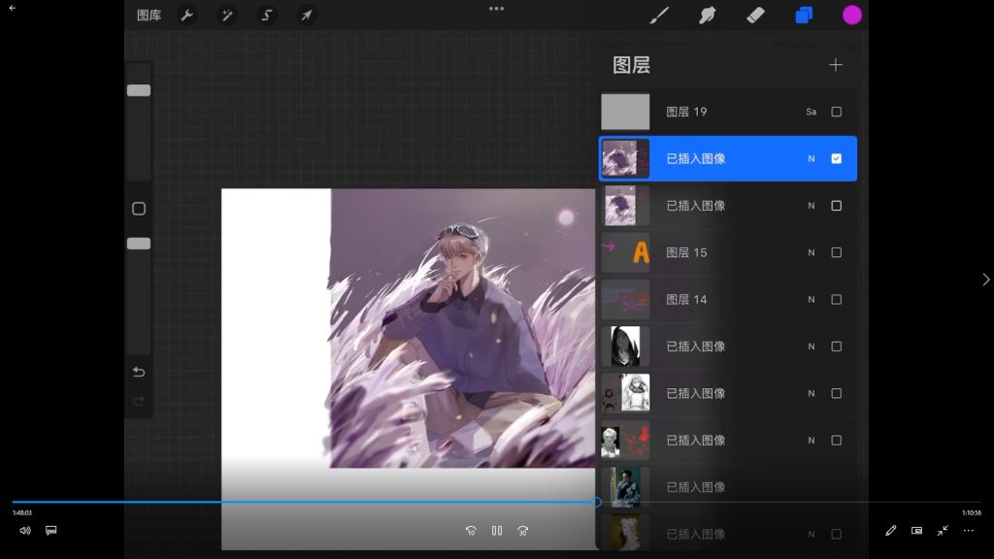This screenshot has height=559, width=994.
Task: Show layer 图层 19 via its checkbox
Action: (x=837, y=112)
